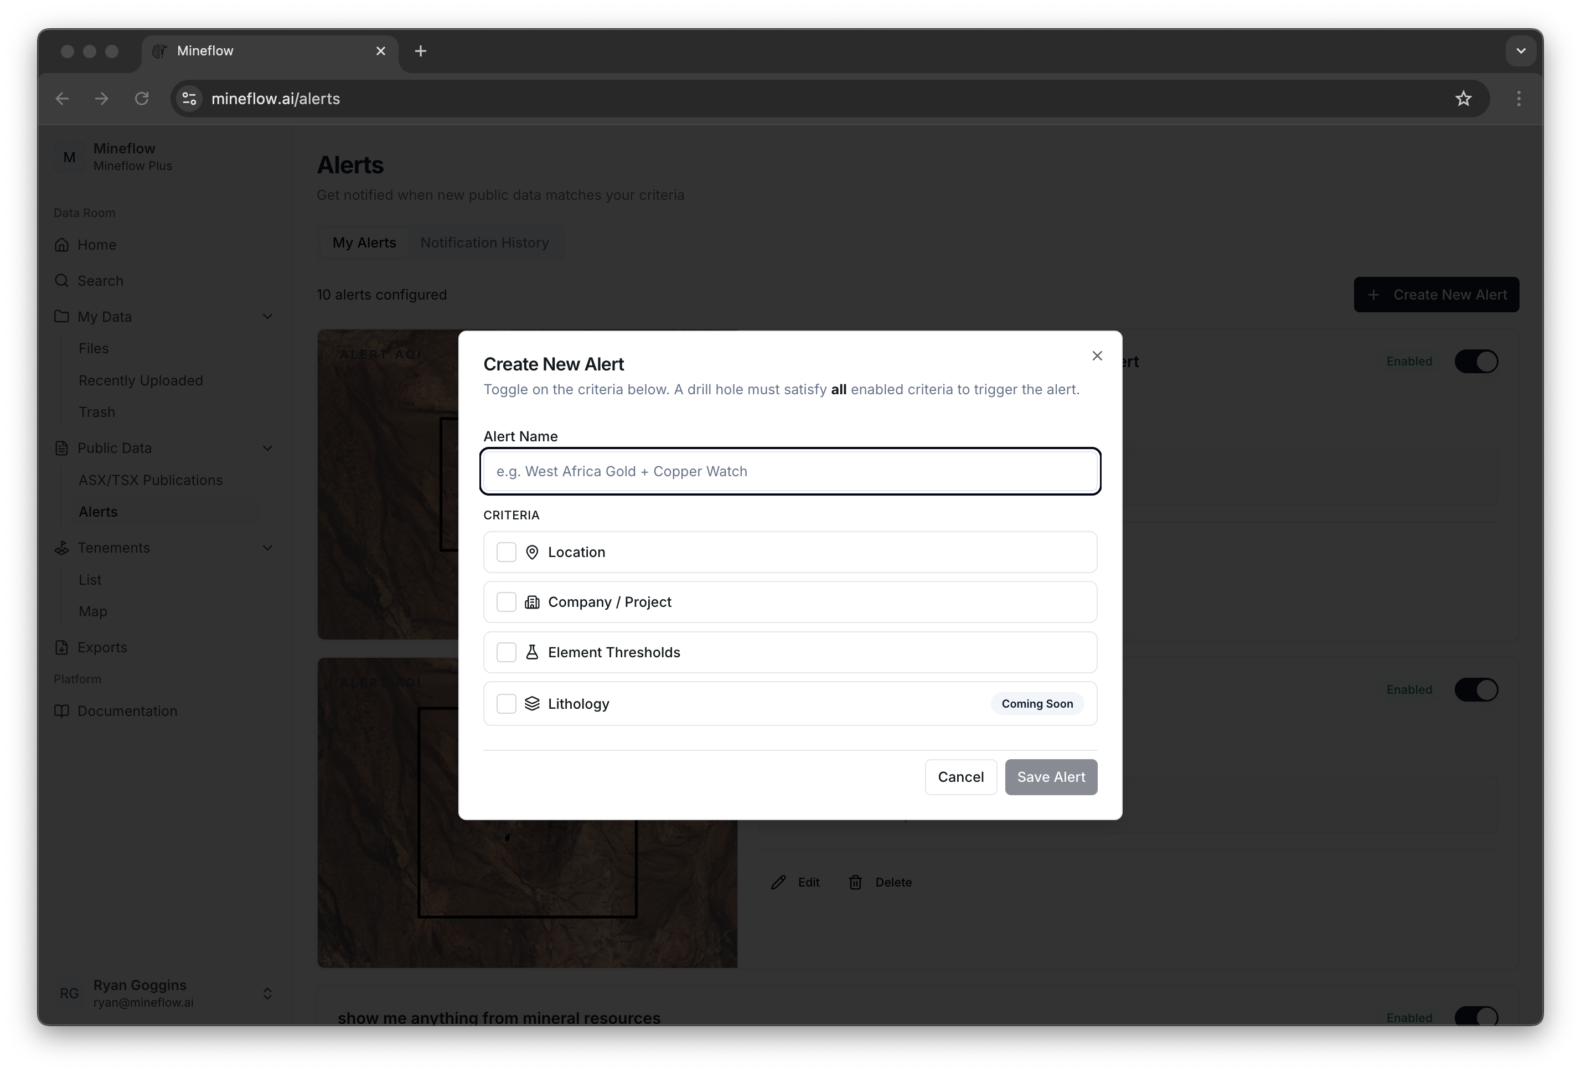Image resolution: width=1581 pixels, height=1072 pixels.
Task: Collapse the Public Data section
Action: tap(268, 448)
